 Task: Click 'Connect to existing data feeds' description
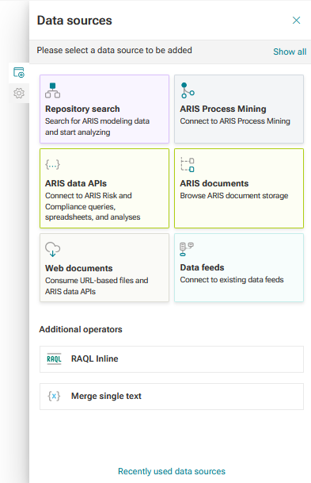click(x=232, y=280)
